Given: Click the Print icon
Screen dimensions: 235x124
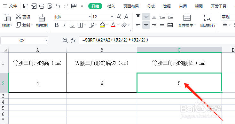Looking at the screenshot, I should coord(42,6).
